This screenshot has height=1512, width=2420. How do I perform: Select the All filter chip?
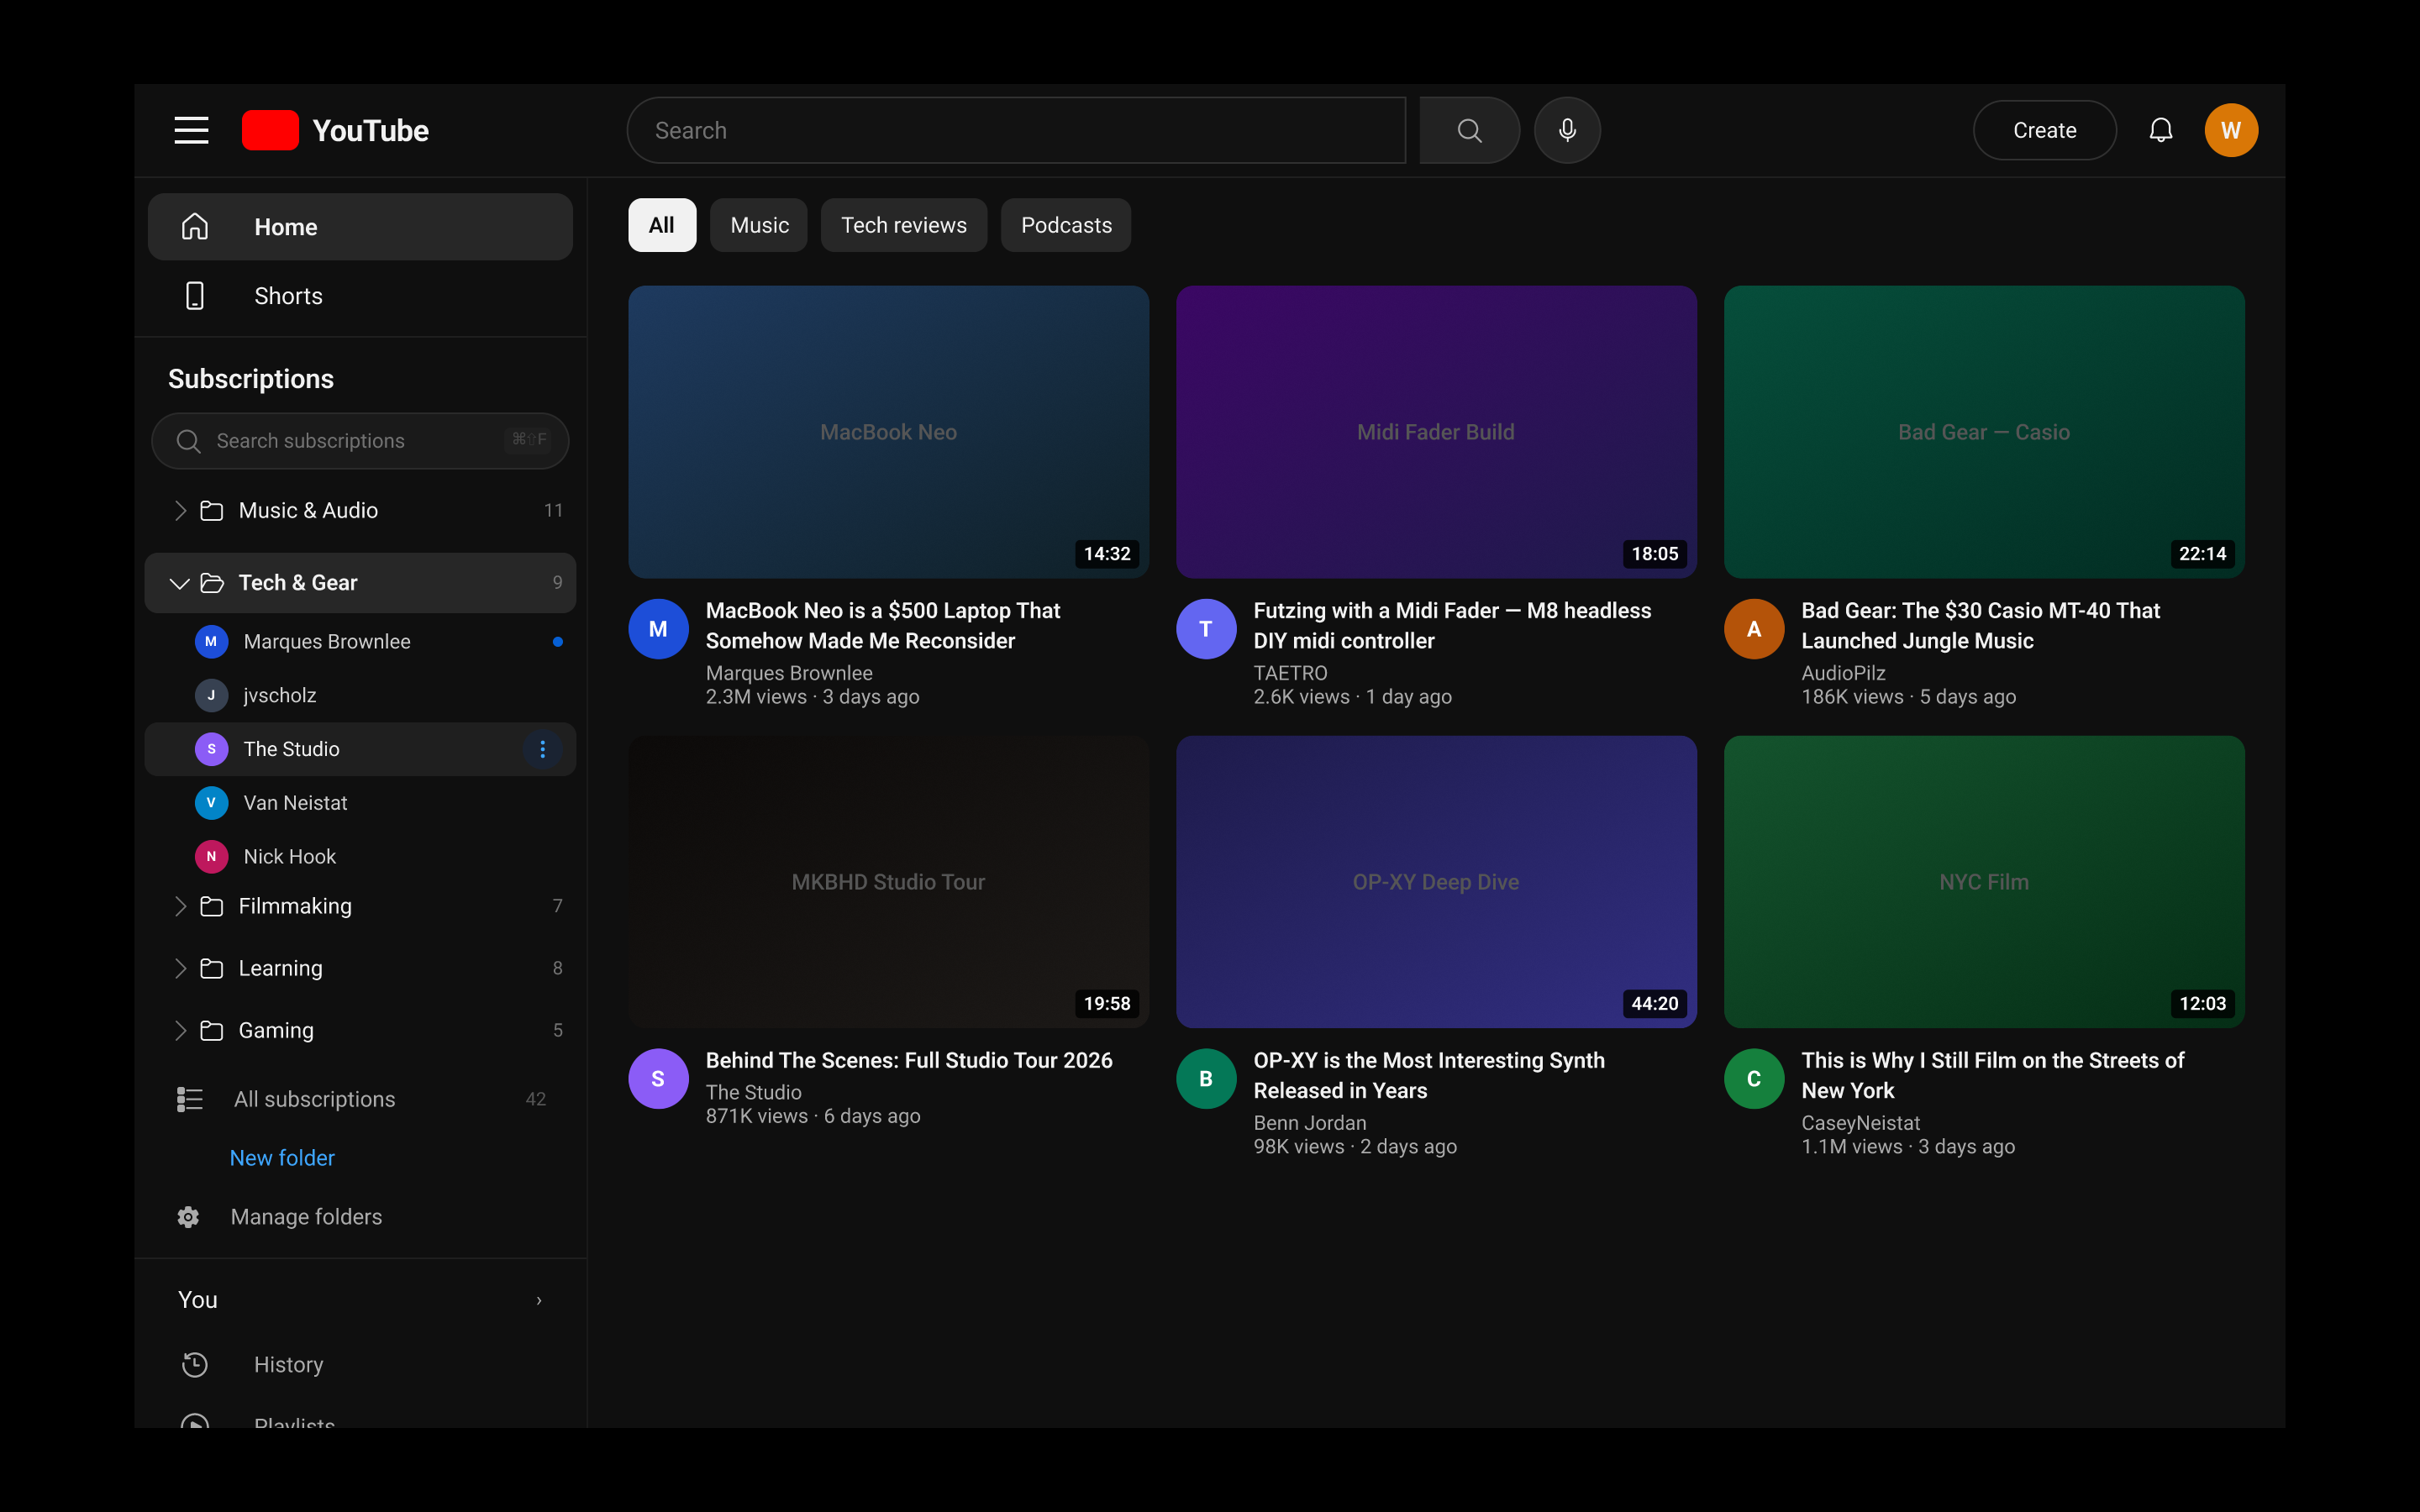pyautogui.click(x=662, y=225)
